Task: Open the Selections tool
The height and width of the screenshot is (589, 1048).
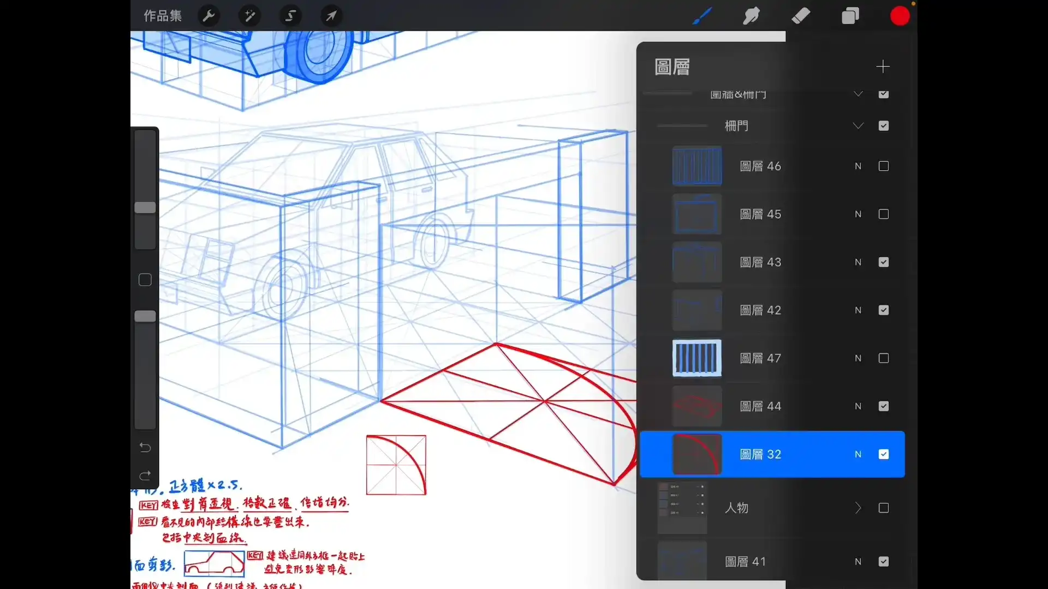Action: pos(290,15)
